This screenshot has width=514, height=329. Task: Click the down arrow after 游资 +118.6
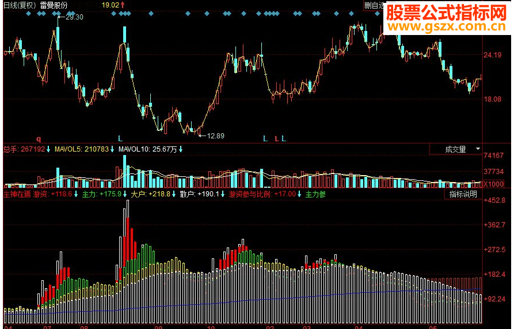coord(76,194)
